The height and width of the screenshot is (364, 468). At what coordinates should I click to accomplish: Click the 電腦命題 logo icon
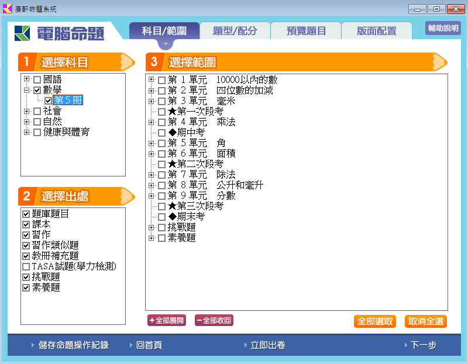[x=23, y=33]
